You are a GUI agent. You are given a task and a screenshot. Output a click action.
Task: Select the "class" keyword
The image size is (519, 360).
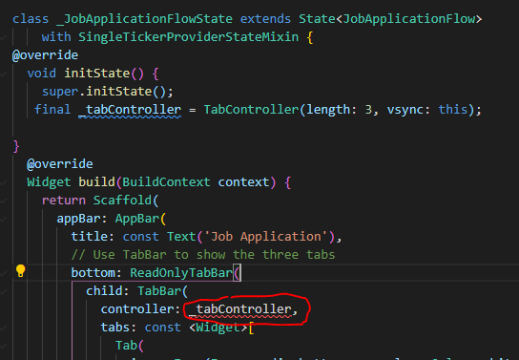(x=31, y=19)
